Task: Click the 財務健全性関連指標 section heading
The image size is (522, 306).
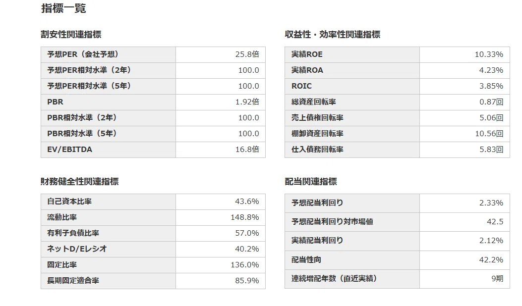Action: click(x=80, y=182)
